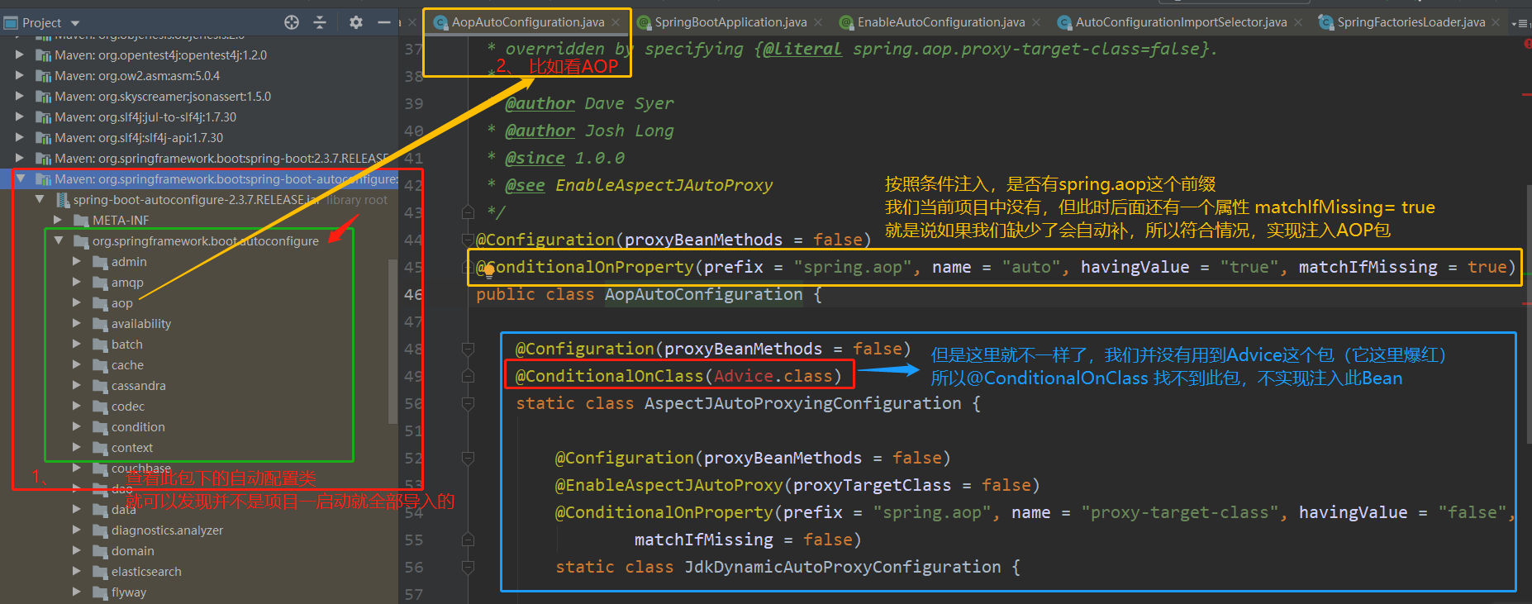Click the AopAutoConfiguration class name
The height and width of the screenshot is (604, 1532).
[704, 294]
